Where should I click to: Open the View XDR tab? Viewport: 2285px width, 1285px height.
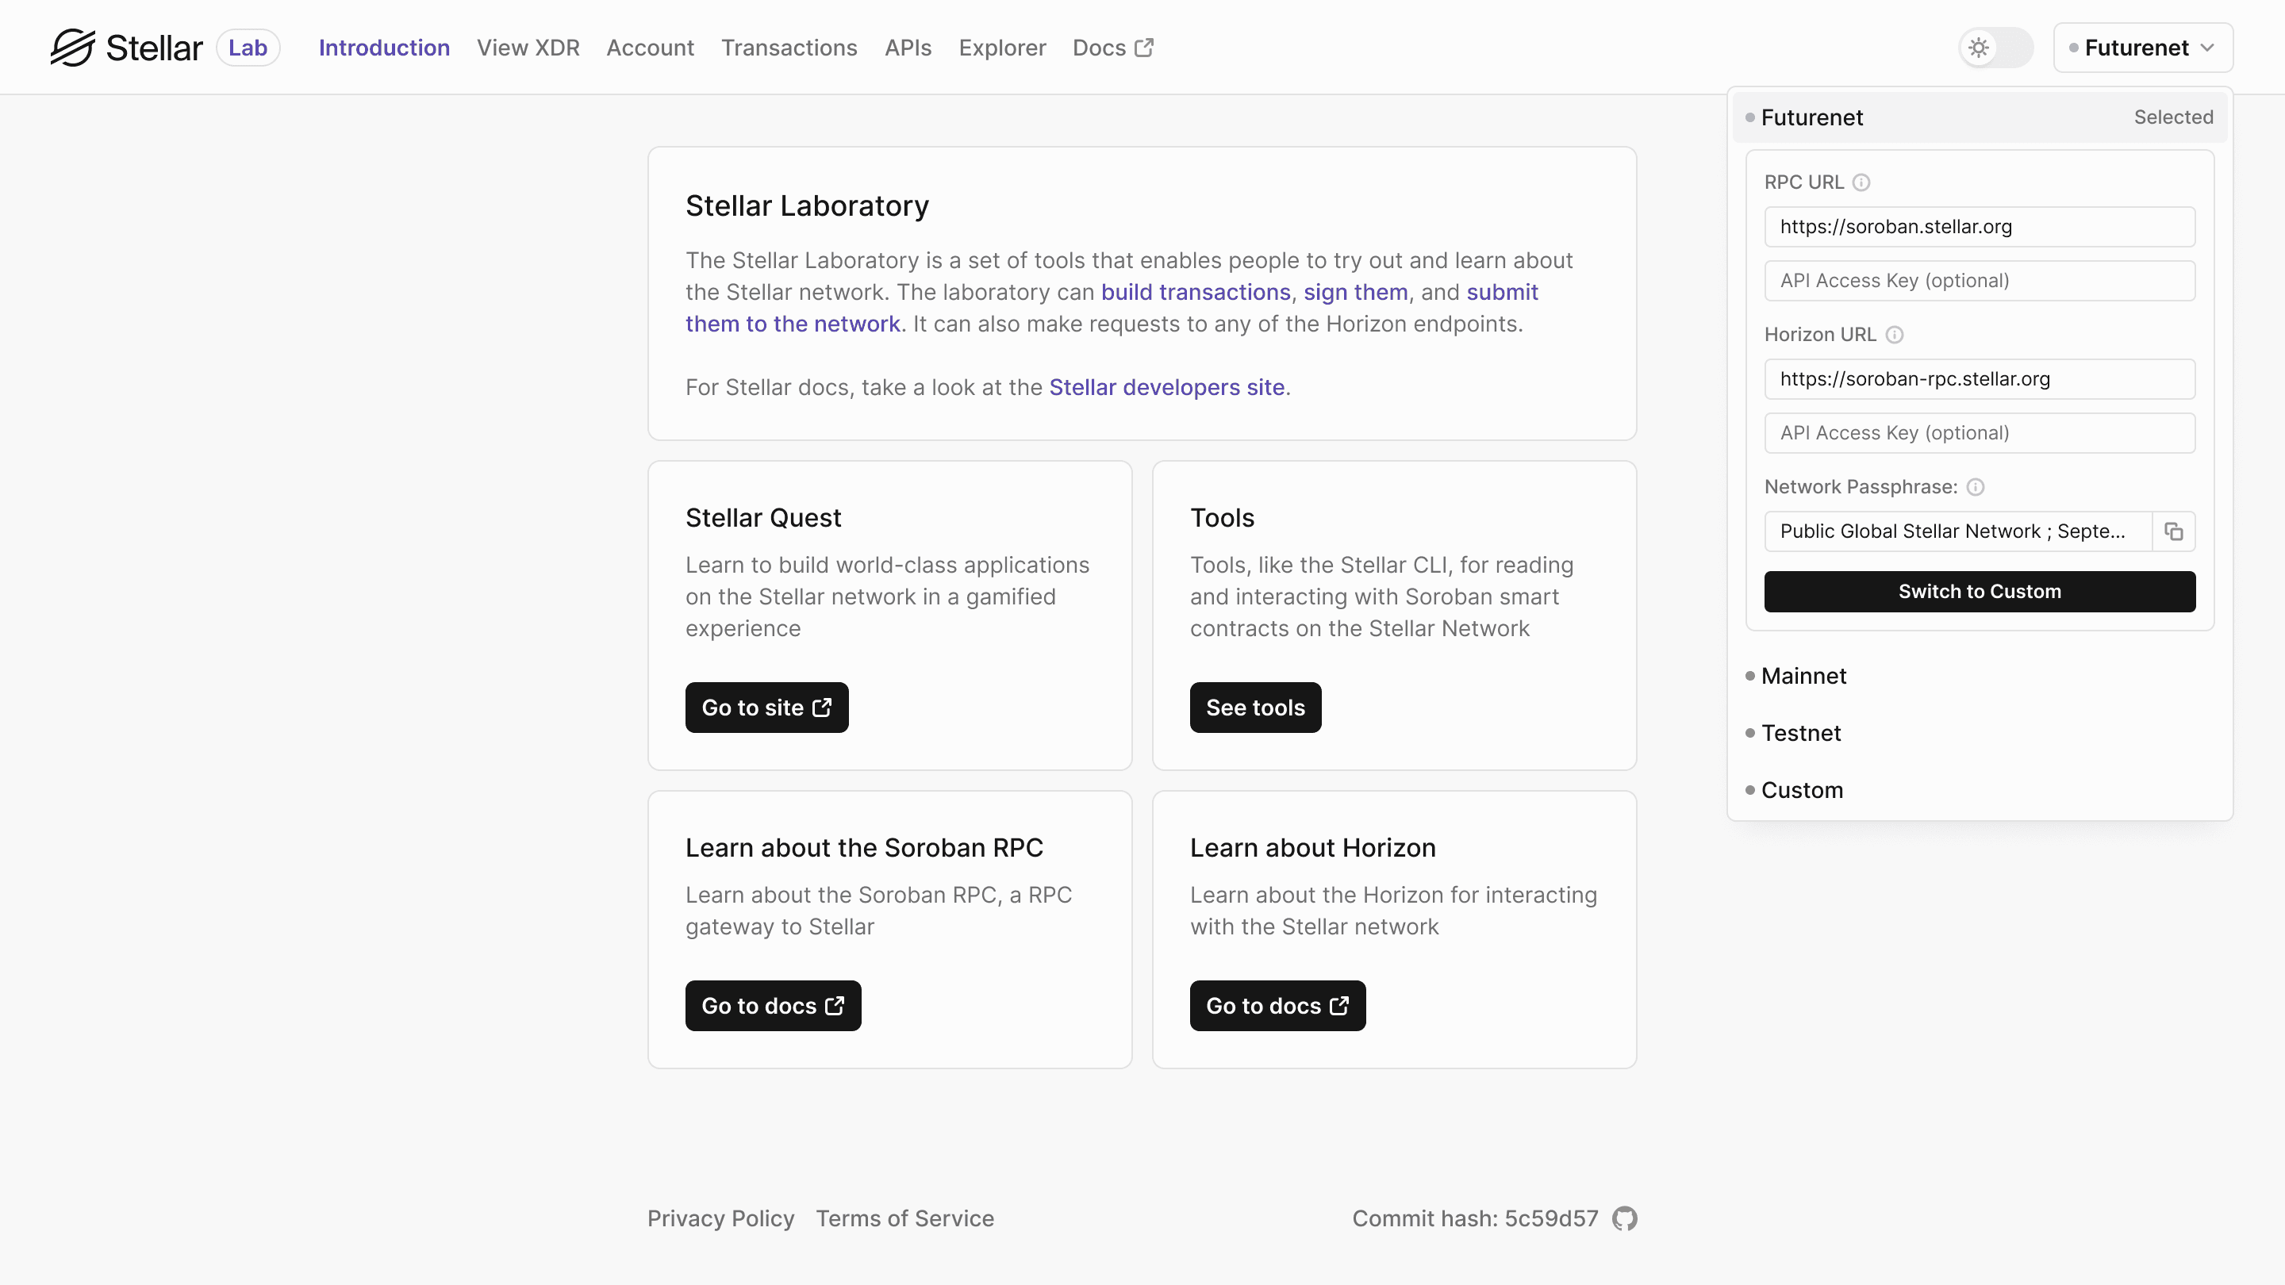[x=528, y=48]
